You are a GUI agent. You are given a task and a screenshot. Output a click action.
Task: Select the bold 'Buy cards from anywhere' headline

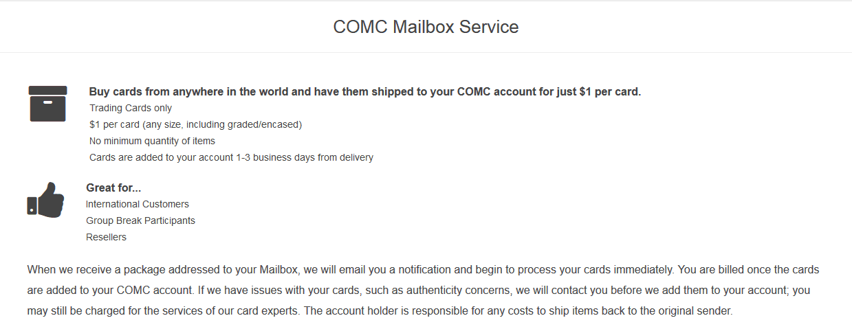[365, 91]
